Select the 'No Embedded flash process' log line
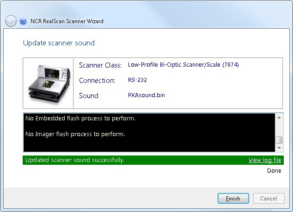This screenshot has height=212, width=293. (x=80, y=118)
